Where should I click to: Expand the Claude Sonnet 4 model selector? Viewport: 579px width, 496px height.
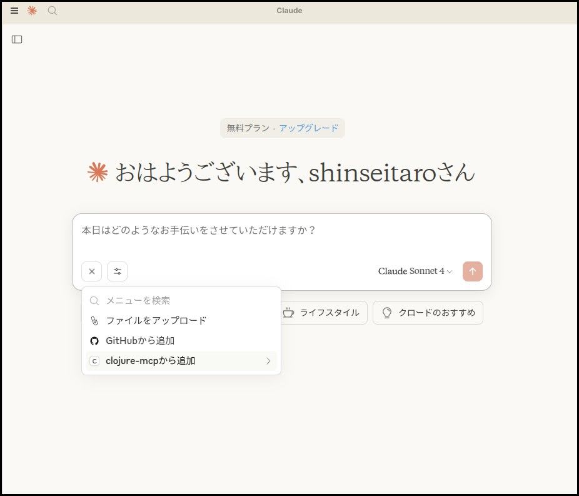click(x=415, y=271)
